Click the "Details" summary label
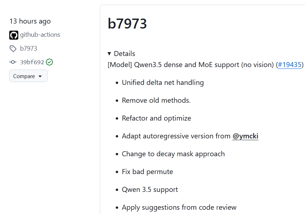The image size is (305, 214). [x=124, y=54]
